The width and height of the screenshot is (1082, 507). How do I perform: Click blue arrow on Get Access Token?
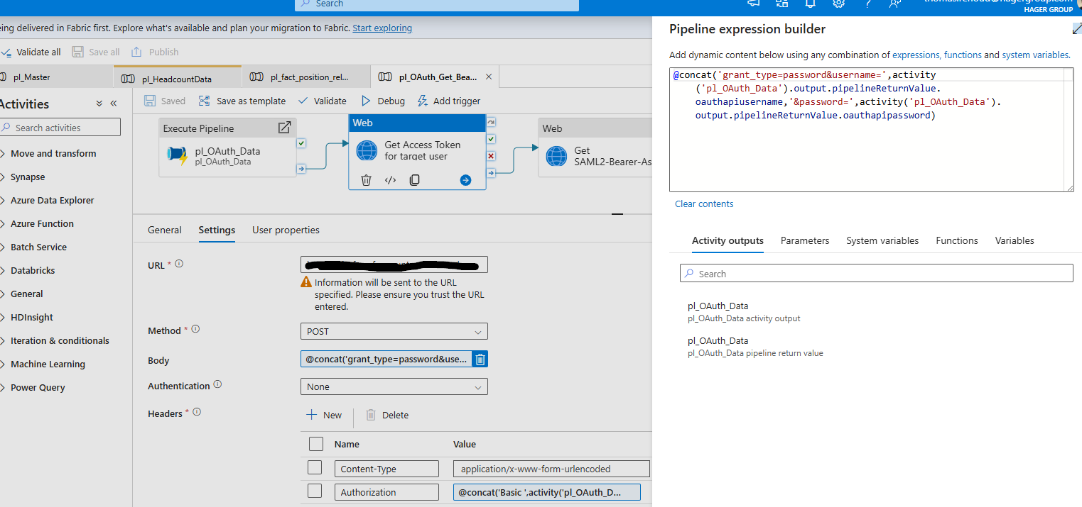(x=465, y=180)
